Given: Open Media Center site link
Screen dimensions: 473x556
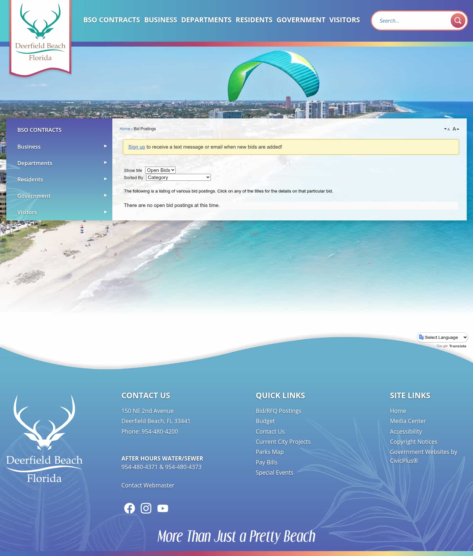Looking at the screenshot, I should [x=408, y=421].
